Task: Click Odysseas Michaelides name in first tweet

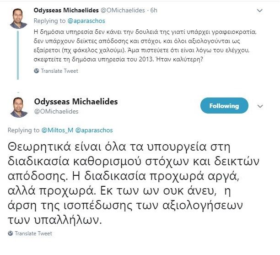Action: (x=66, y=11)
